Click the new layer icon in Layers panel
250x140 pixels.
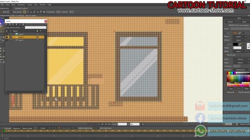(6, 24)
